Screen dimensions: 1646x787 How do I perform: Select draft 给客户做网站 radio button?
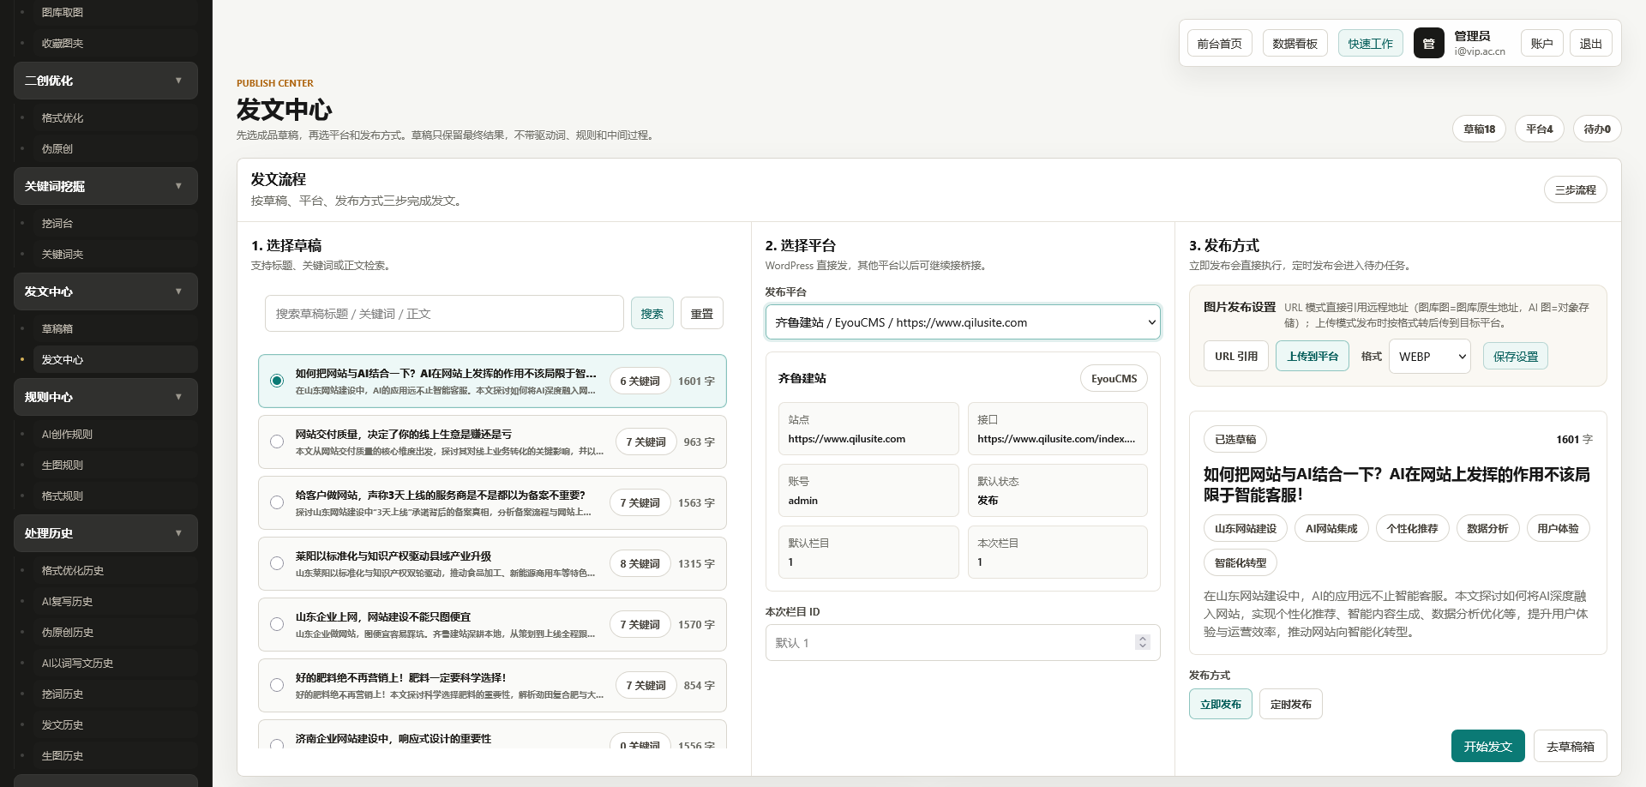(x=277, y=502)
